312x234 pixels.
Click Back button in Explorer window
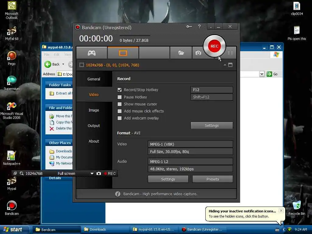tap(52, 64)
